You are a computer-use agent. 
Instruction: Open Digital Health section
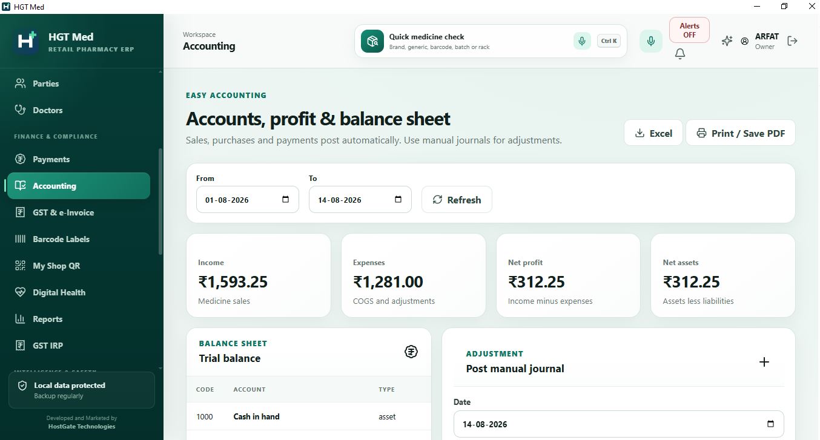coord(79,292)
